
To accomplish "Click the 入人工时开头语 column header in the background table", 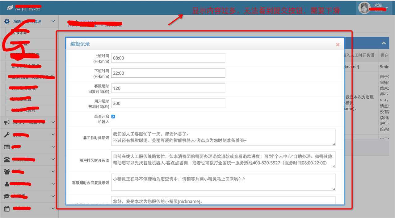I will coord(359,55).
